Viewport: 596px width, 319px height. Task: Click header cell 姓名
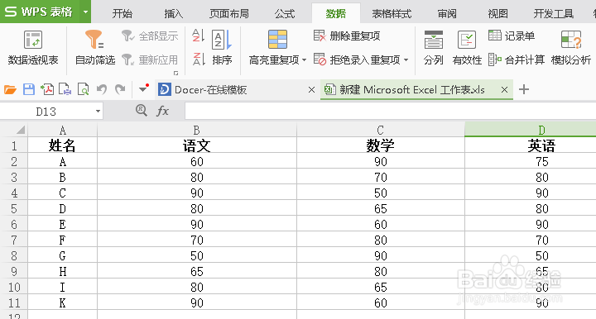(x=62, y=145)
